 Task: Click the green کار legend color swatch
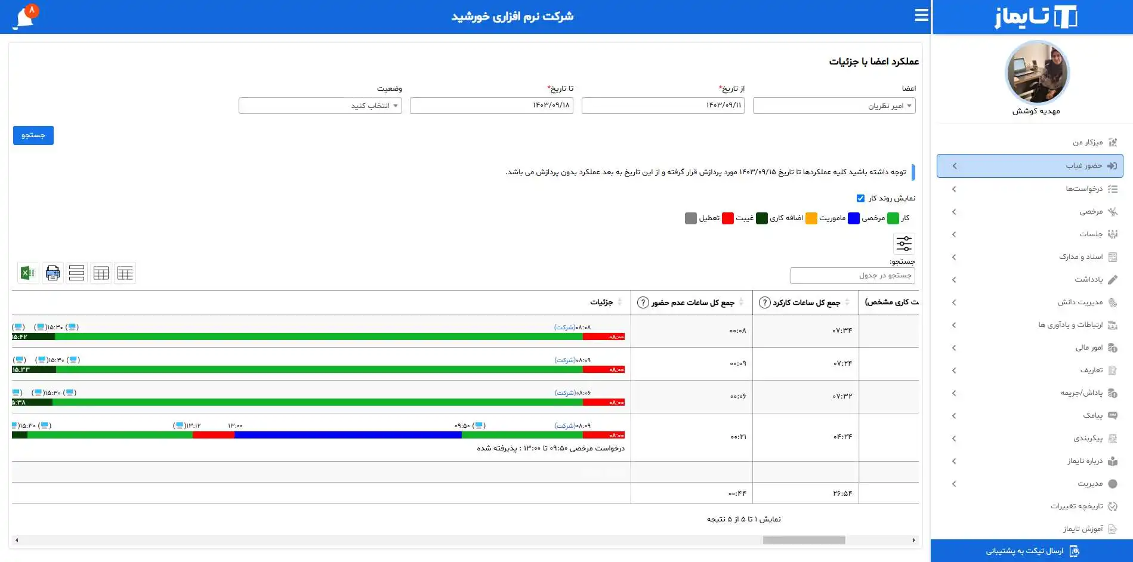893,218
